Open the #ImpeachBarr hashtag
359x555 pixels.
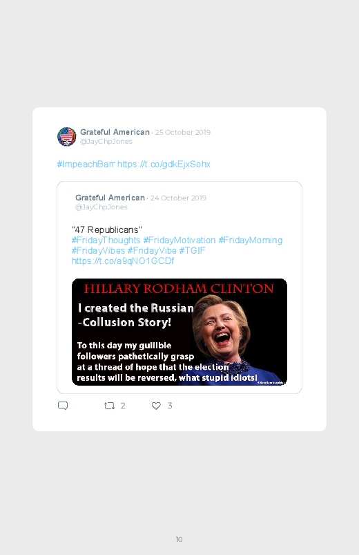tap(86, 164)
